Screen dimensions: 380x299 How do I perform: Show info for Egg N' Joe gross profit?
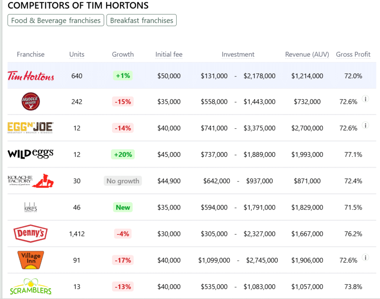366,125
